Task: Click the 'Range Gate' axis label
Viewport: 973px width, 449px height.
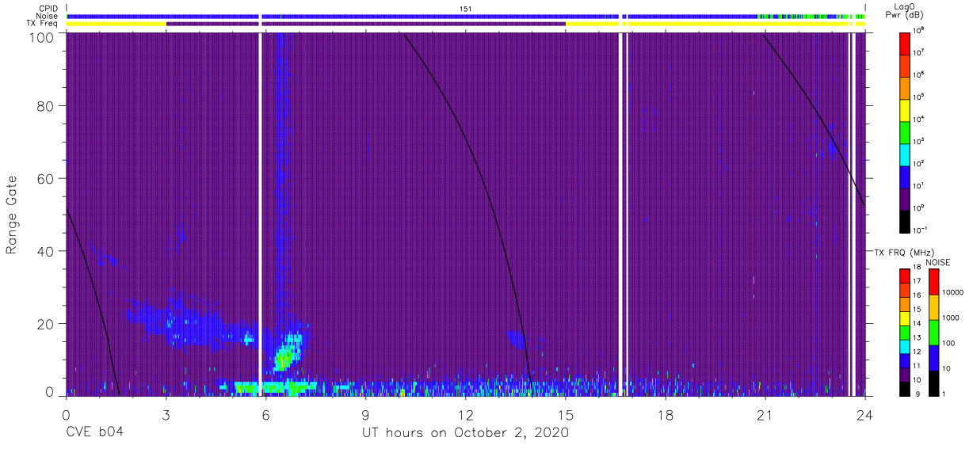Action: (12, 216)
